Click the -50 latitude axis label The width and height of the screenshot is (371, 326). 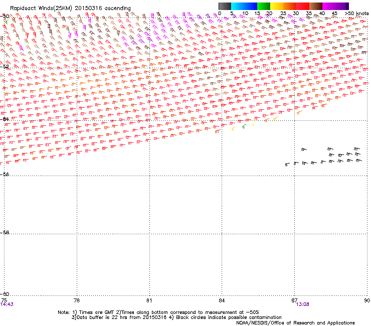click(x=5, y=16)
